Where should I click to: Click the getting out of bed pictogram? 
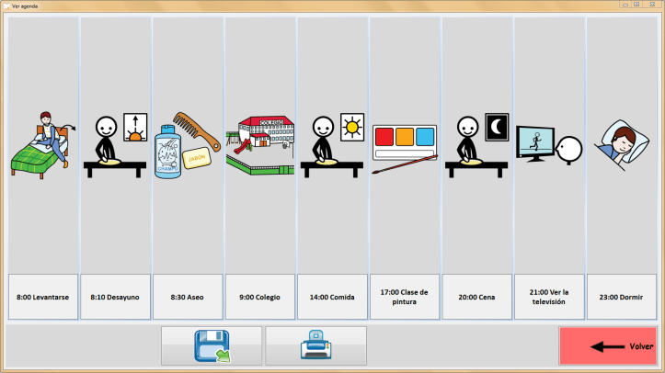(43, 142)
